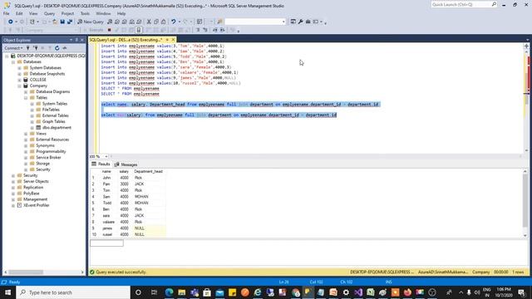Click the Connect plug icon in Object Explorer
This screenshot has height=299, width=532.
(28, 48)
